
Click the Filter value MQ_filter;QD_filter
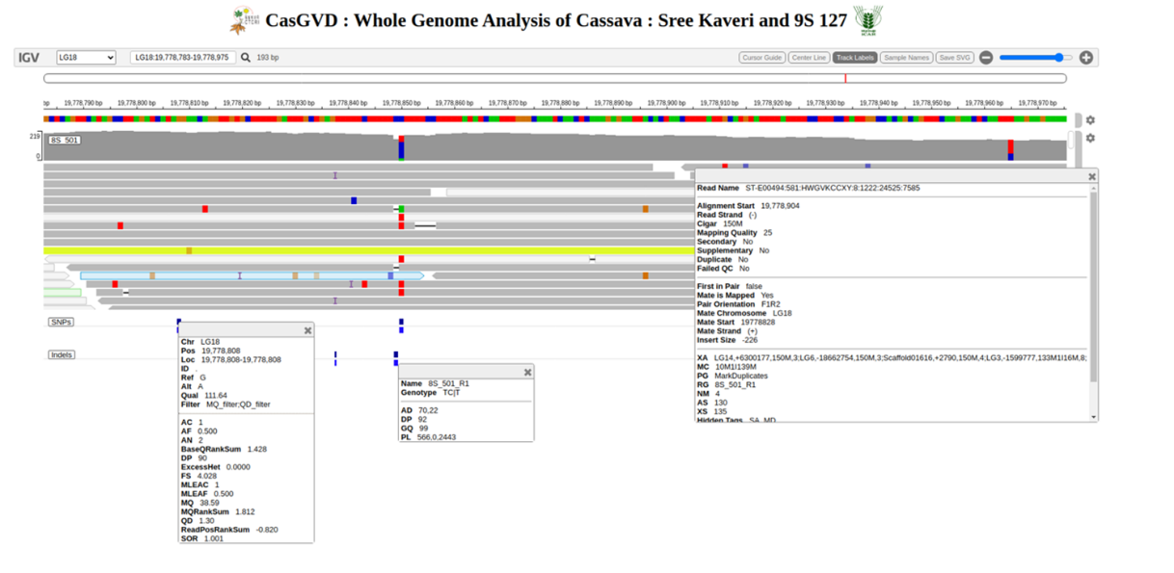click(x=238, y=404)
